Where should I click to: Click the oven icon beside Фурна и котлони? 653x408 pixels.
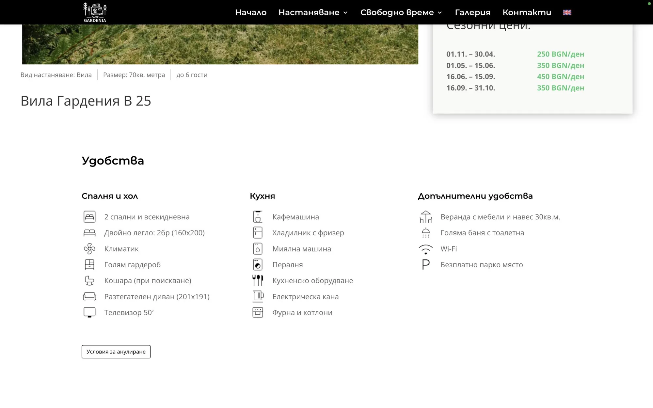tap(258, 312)
